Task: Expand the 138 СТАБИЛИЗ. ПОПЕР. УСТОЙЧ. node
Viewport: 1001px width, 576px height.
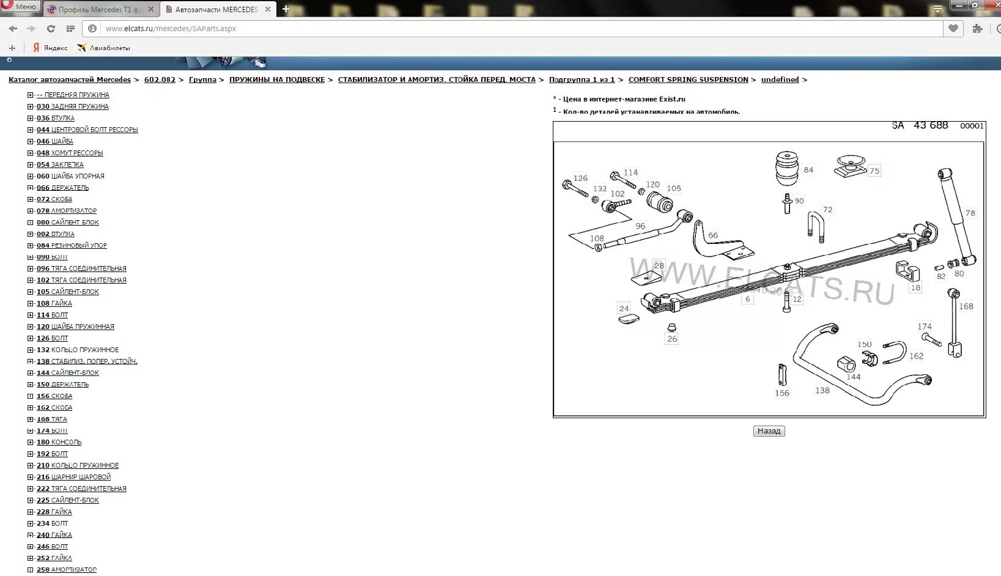Action: tap(31, 361)
